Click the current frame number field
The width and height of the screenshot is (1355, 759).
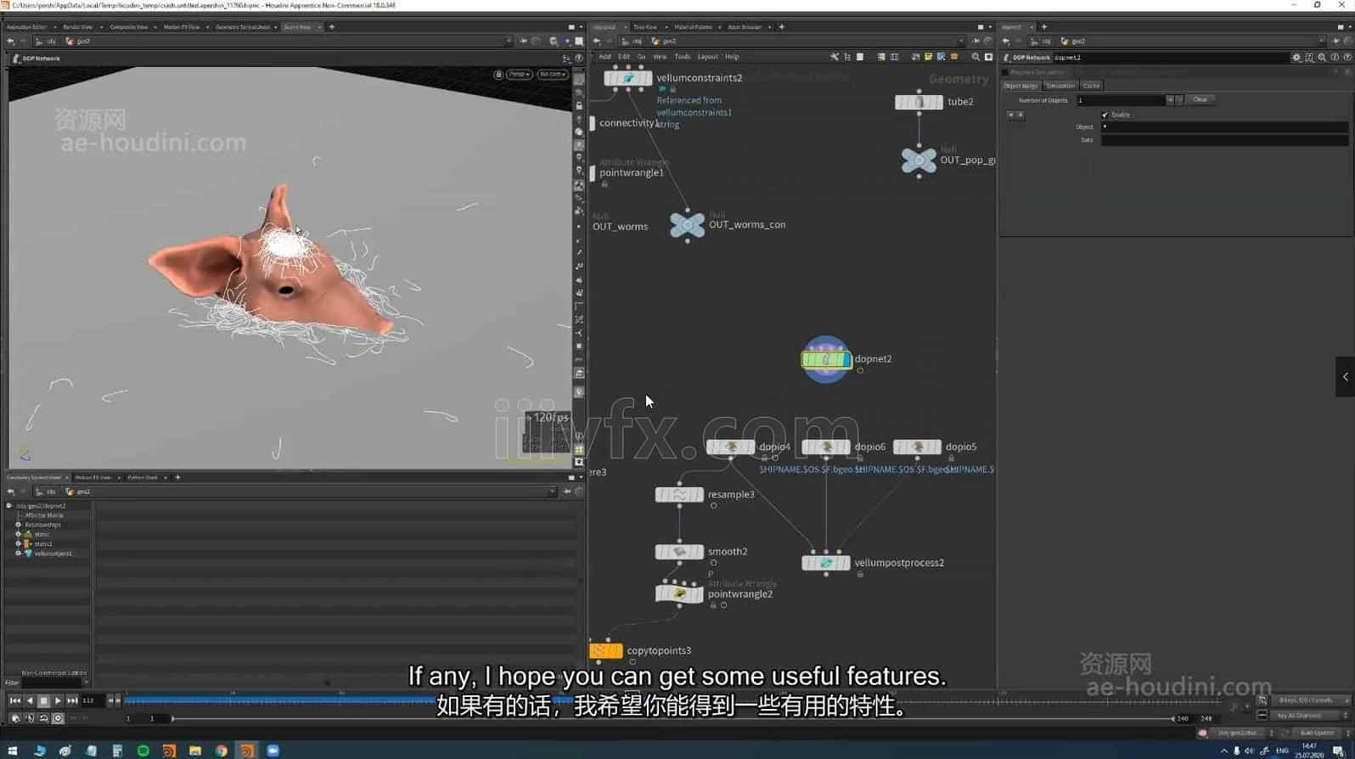pyautogui.click(x=92, y=700)
